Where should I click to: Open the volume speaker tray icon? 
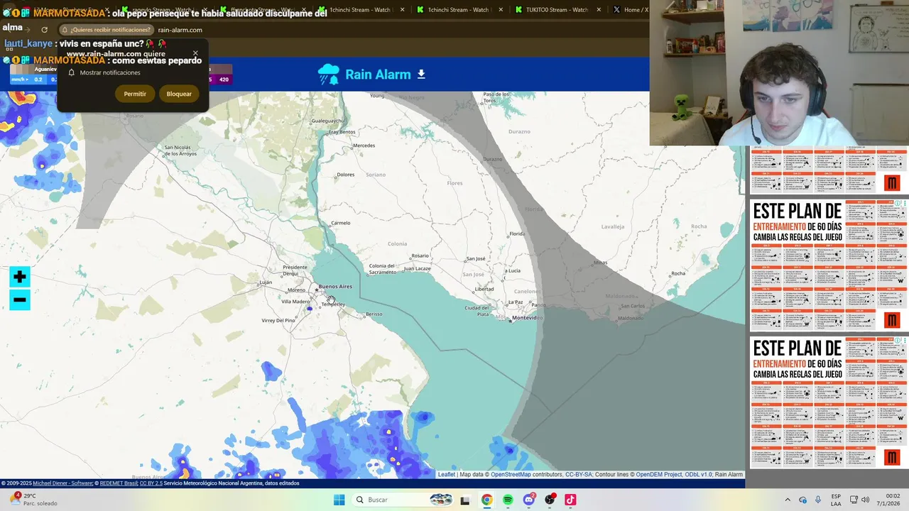click(865, 500)
